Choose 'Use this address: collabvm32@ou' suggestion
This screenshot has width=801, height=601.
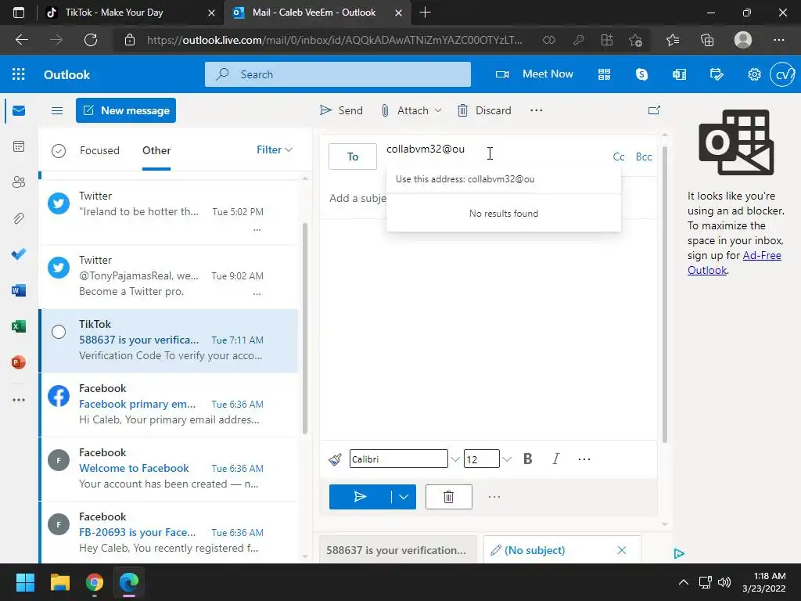tap(504, 179)
